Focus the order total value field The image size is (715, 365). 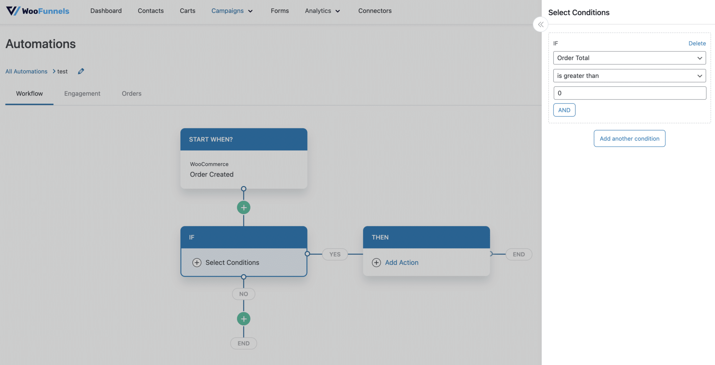click(629, 93)
